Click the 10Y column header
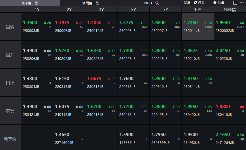The height and width of the screenshot is (150, 246). click(x=197, y=10)
